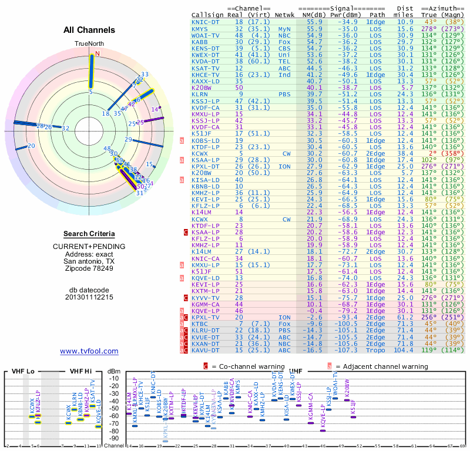Click the co-channel warning icon beside KAVU-DT
Screen dimensions: 470x451
[x=186, y=350]
